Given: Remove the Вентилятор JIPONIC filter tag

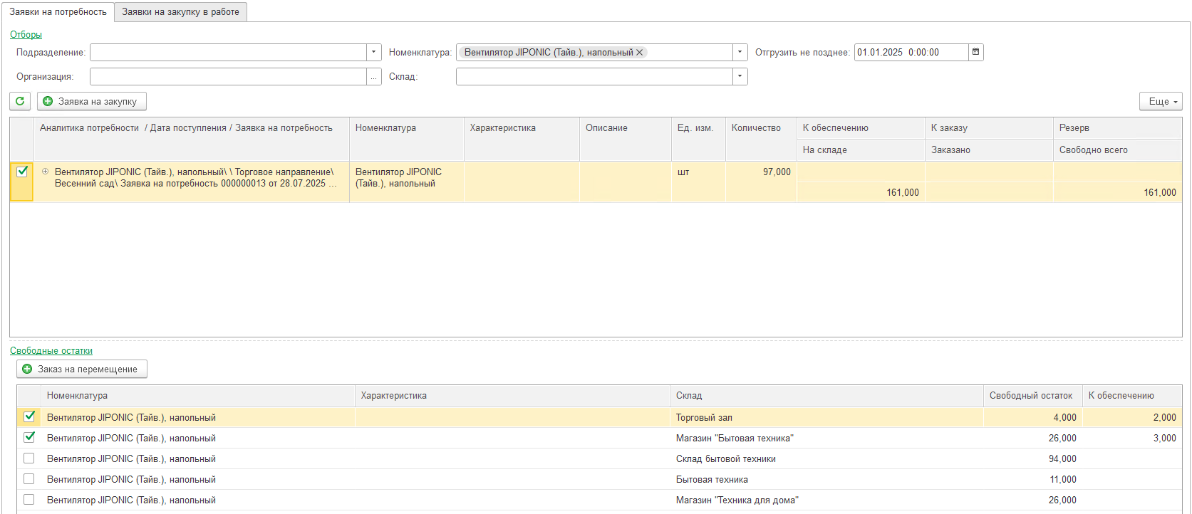Looking at the screenshot, I should pos(639,52).
